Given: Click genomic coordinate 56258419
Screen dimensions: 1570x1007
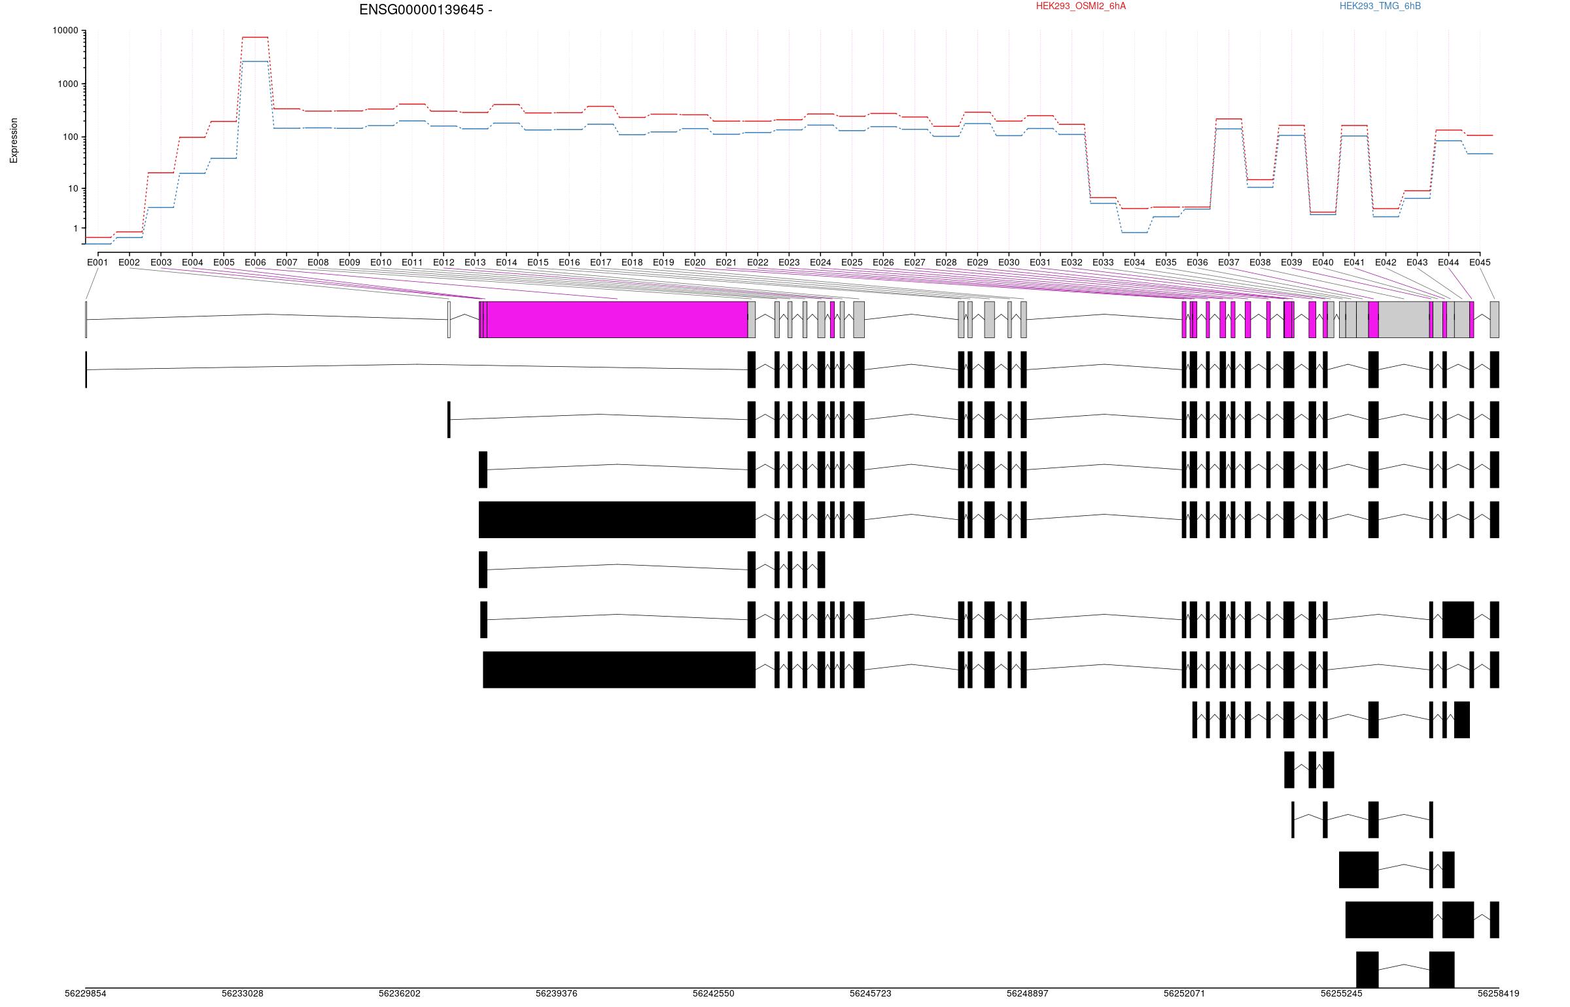Looking at the screenshot, I should point(1499,993).
